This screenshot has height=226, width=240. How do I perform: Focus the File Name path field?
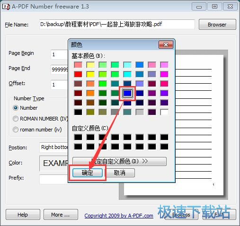point(117,24)
